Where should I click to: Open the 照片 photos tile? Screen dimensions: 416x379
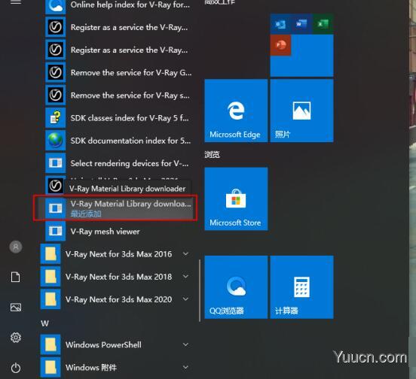(301, 111)
